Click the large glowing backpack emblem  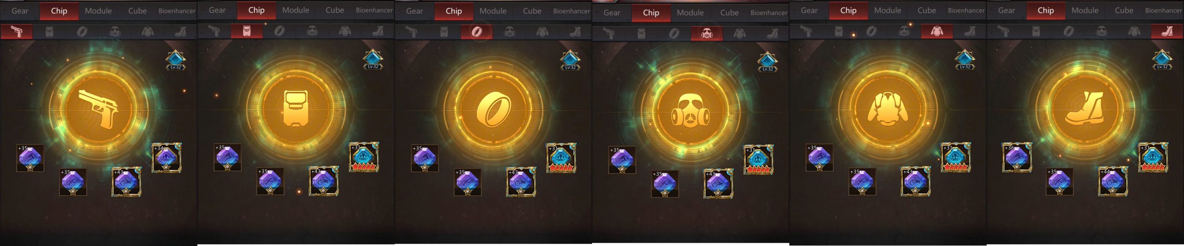pyautogui.click(x=296, y=108)
